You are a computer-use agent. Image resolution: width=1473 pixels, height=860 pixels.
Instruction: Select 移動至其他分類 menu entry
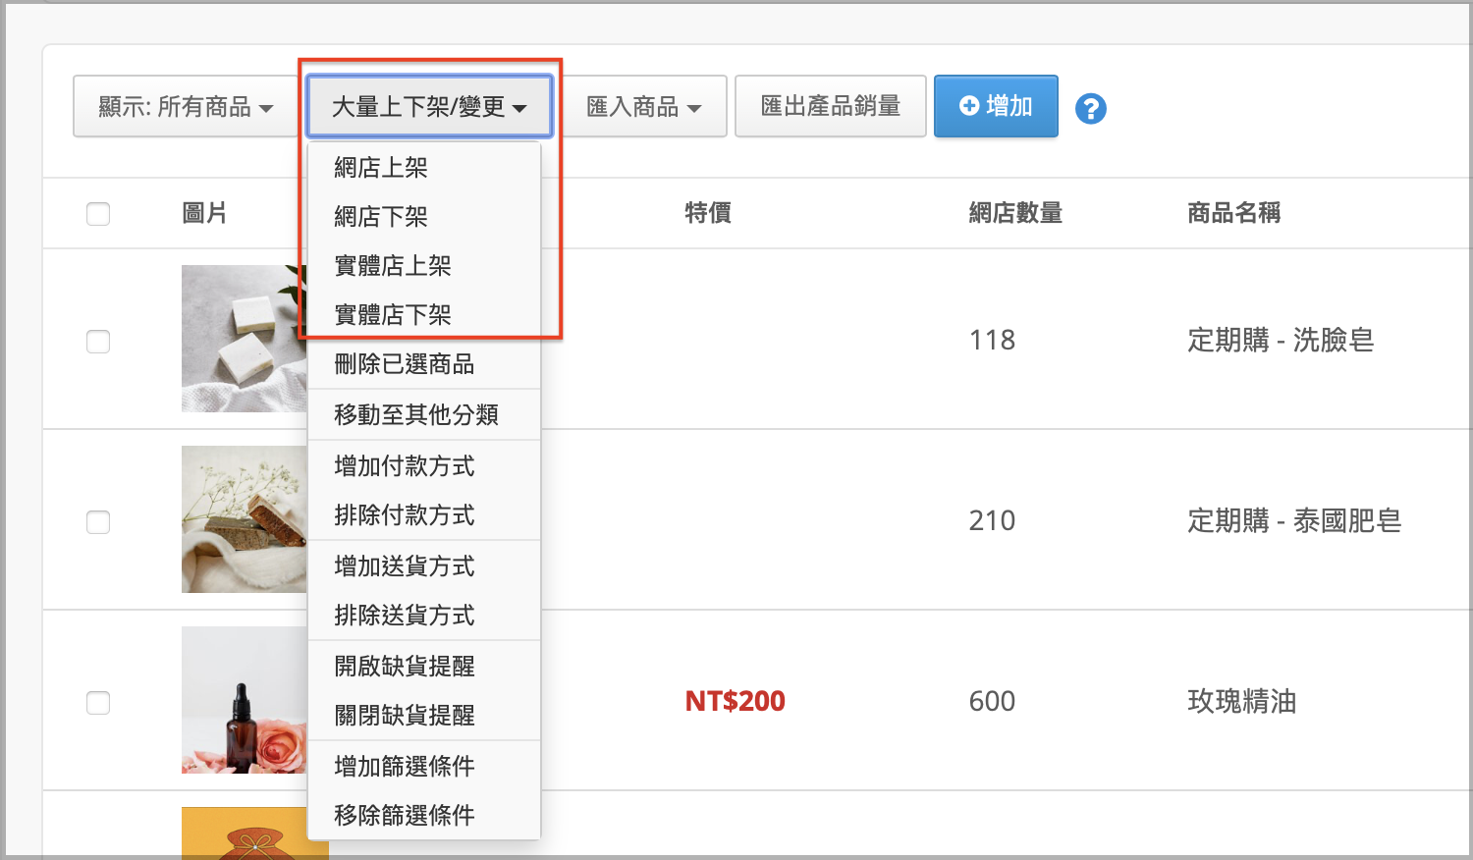point(424,415)
